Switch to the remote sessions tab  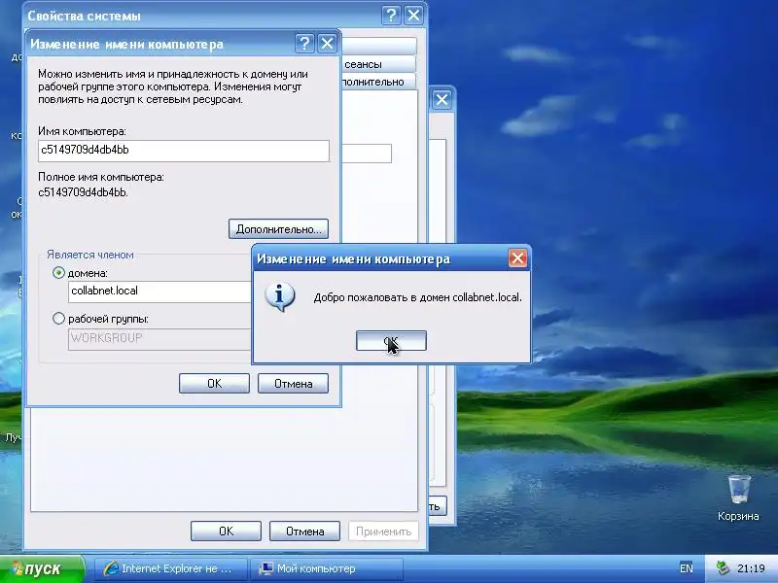[378, 64]
